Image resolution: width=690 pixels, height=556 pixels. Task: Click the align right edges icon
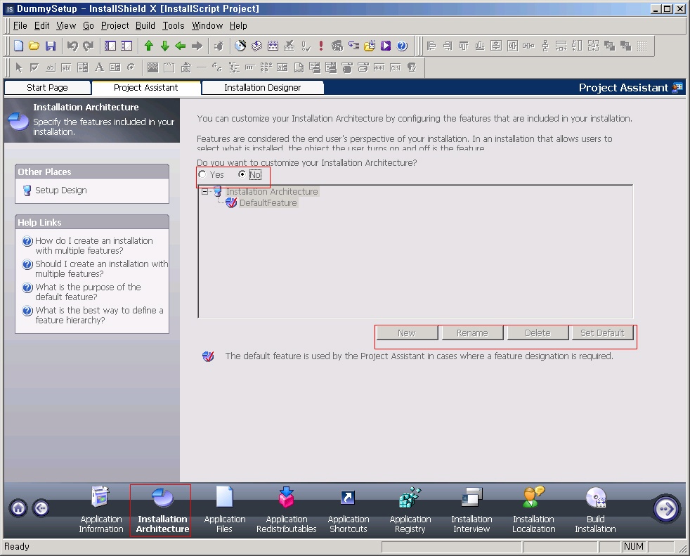coord(448,46)
